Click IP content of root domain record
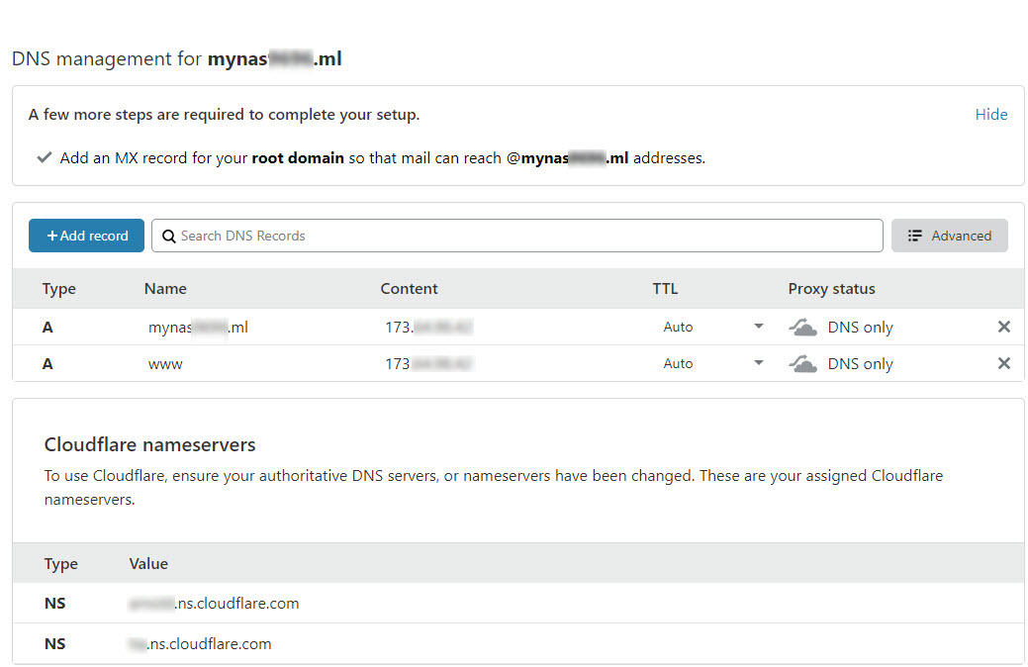1028x667 pixels. [428, 327]
